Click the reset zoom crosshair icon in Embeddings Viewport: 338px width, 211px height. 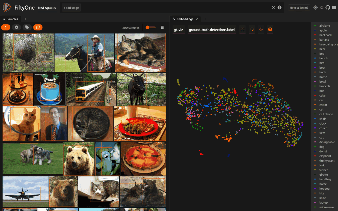242,30
